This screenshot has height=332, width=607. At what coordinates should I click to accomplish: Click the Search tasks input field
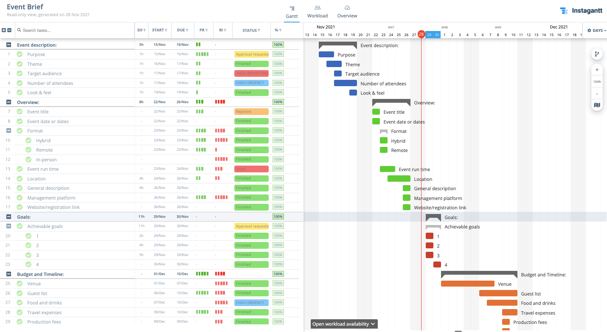tap(74, 30)
